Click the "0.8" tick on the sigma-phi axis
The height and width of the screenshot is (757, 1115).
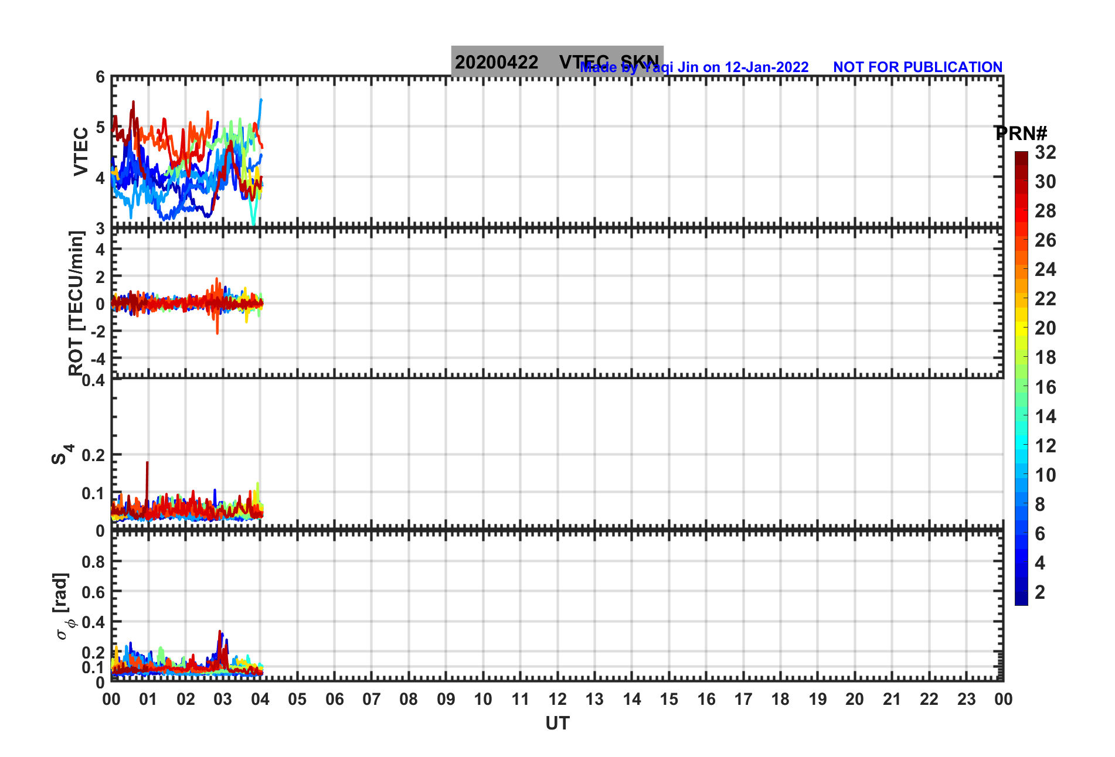94,562
